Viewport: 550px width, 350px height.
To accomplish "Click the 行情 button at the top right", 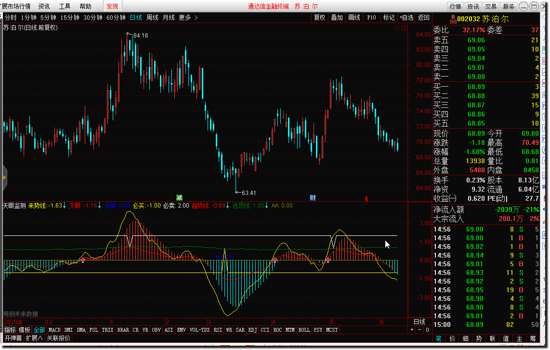I will [x=455, y=6].
